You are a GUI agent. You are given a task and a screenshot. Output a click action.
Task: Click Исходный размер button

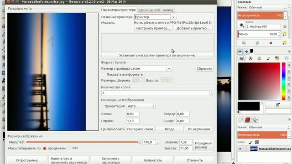coord(203,145)
